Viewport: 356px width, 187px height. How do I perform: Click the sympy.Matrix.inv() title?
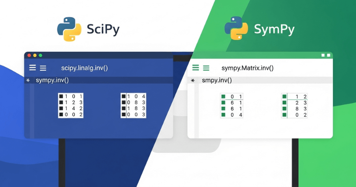coord(247,68)
